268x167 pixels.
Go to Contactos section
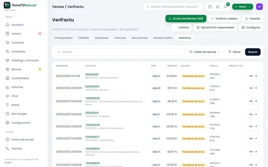[18, 51]
